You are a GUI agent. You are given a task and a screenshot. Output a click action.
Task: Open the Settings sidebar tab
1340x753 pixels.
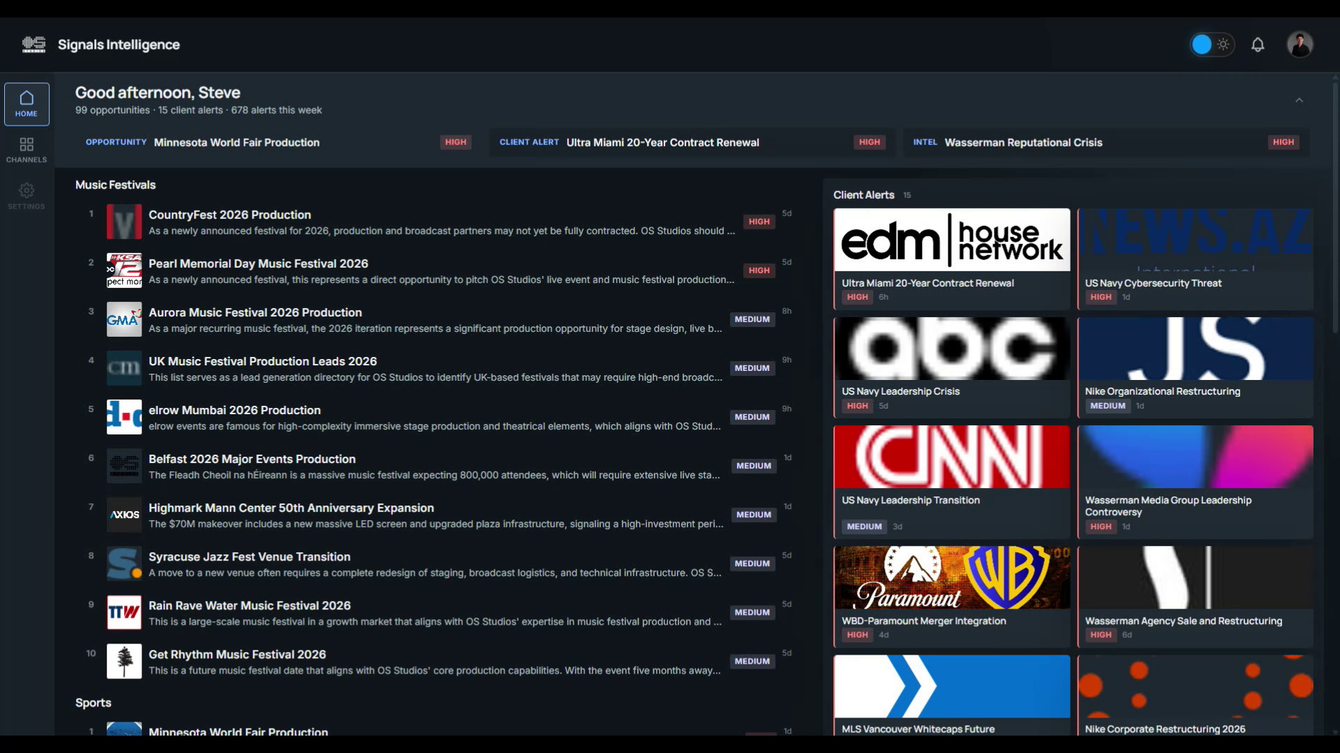(x=27, y=196)
